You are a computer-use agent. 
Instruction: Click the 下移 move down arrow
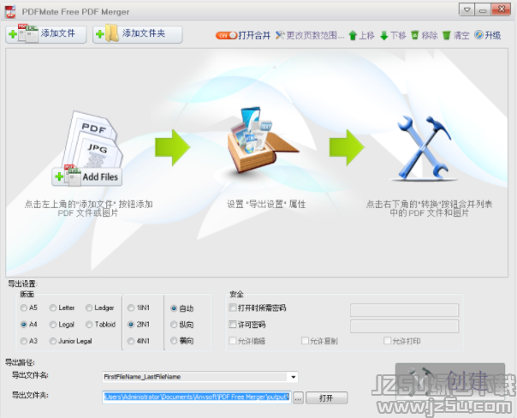click(x=384, y=35)
